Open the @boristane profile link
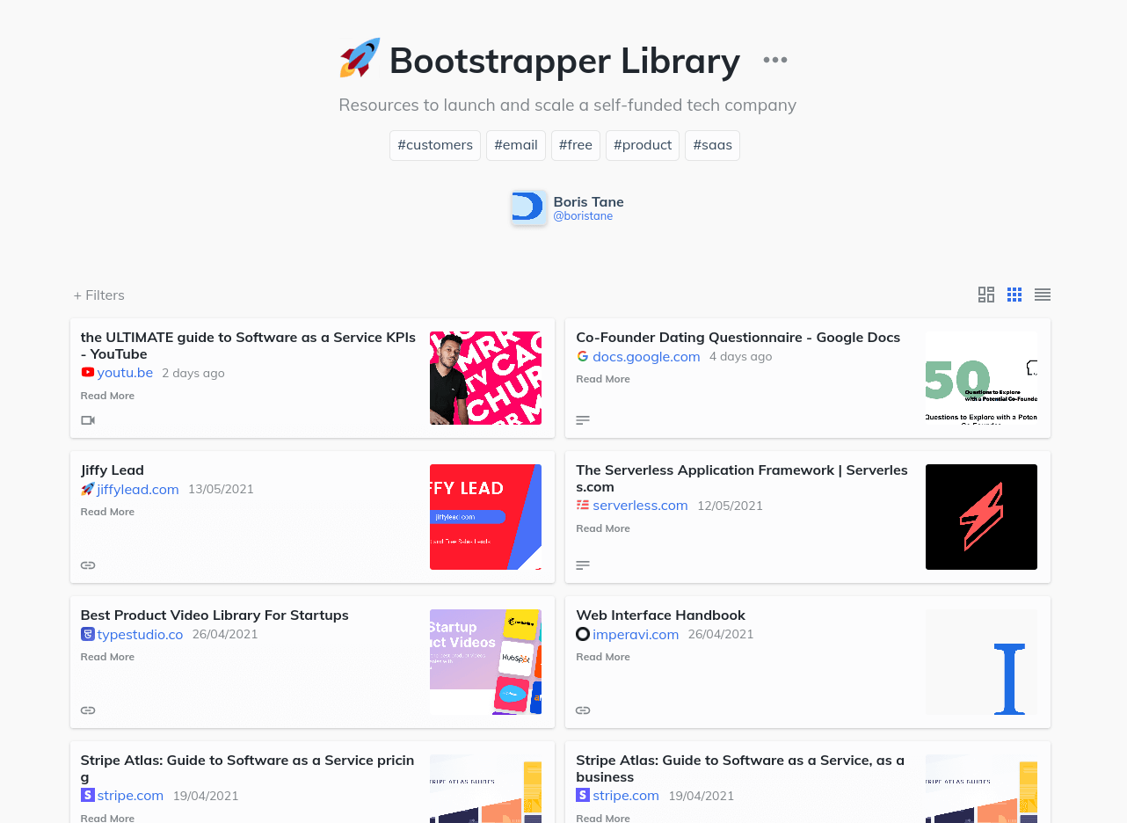 pos(583,216)
